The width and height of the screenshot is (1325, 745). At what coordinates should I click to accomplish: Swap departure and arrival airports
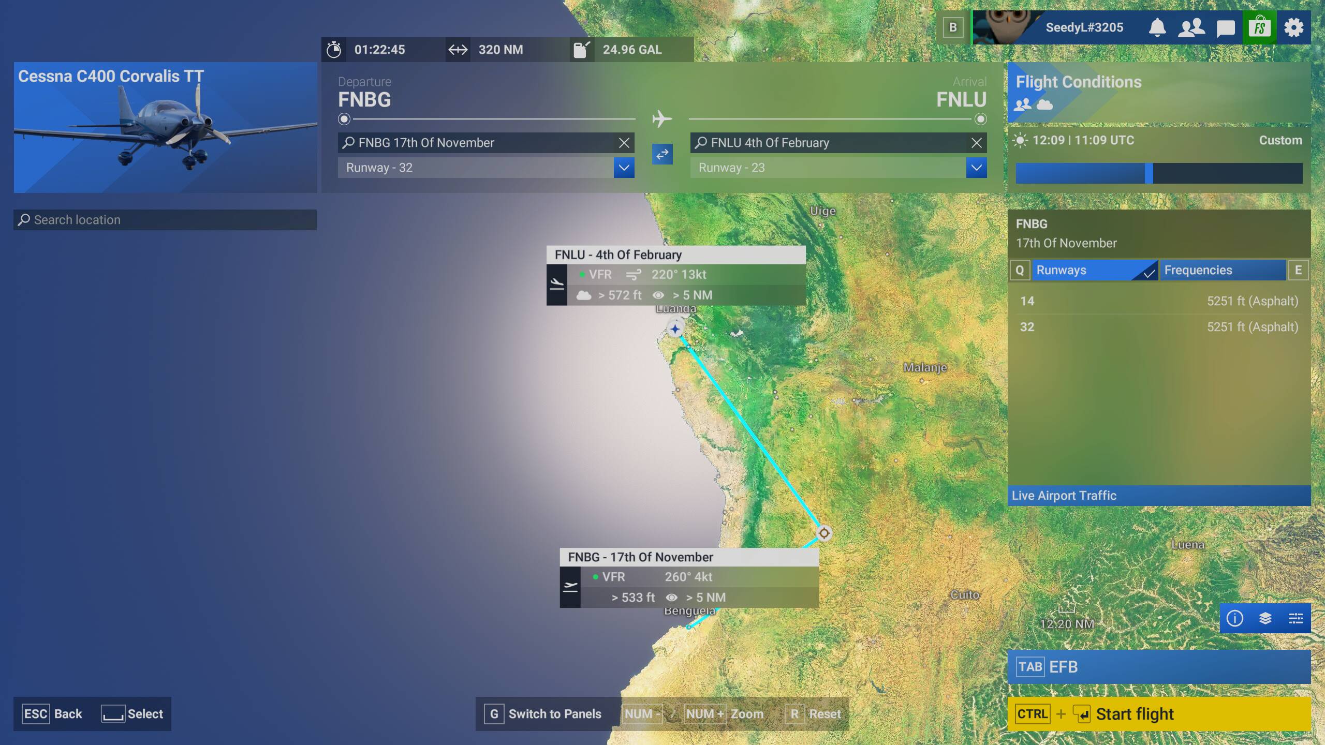(662, 154)
